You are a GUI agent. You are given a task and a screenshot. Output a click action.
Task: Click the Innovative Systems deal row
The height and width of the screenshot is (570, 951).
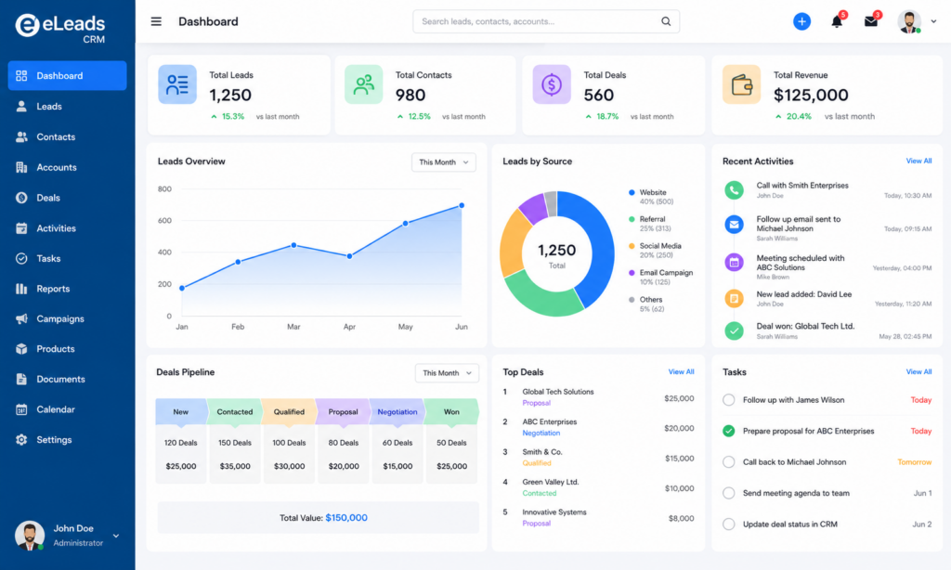599,518
